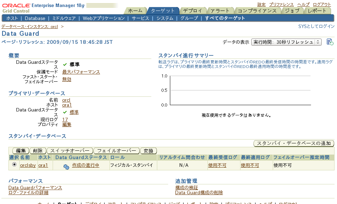Click the page refresh icon beside the dropdown
The height and width of the screenshot is (204, 337).
330,42
